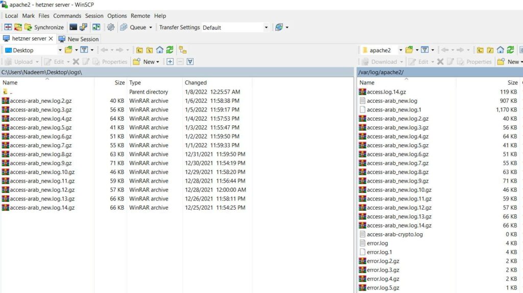Expand the dropdown beside the globe icon

[287, 28]
